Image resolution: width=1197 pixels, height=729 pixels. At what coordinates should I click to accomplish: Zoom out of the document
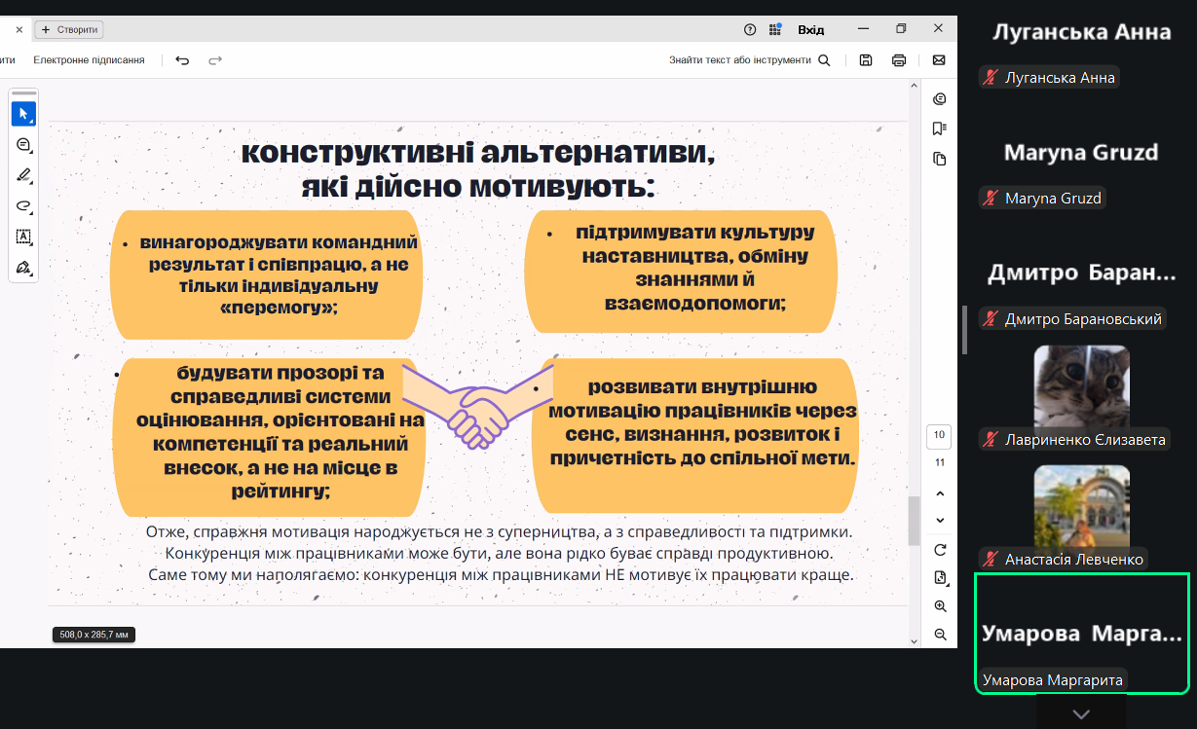940,635
